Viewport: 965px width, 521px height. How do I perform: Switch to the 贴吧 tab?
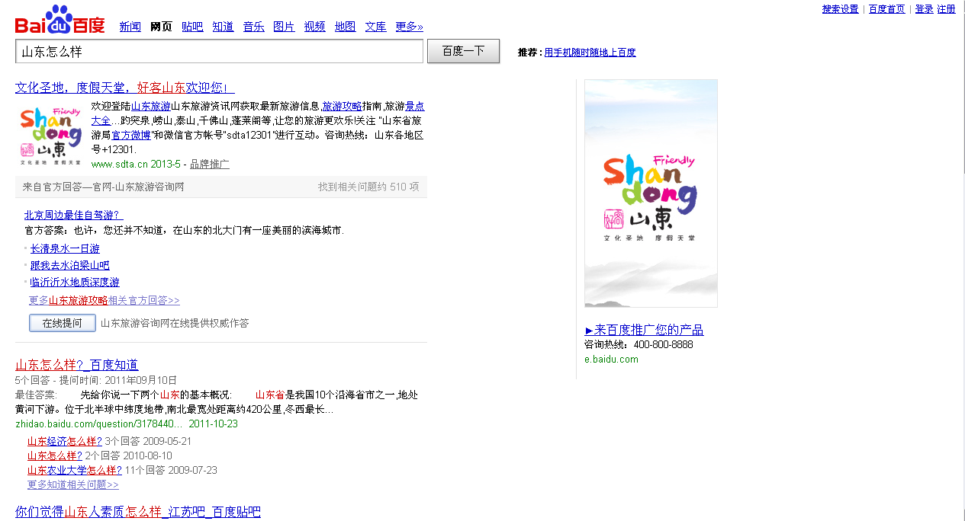192,27
